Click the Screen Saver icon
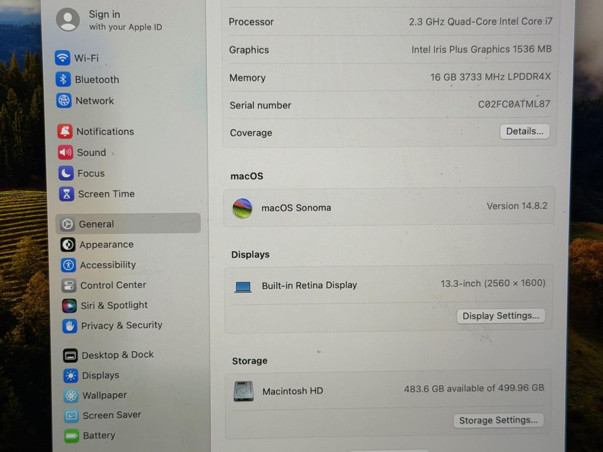Viewport: 603px width, 452px height. pos(72,416)
